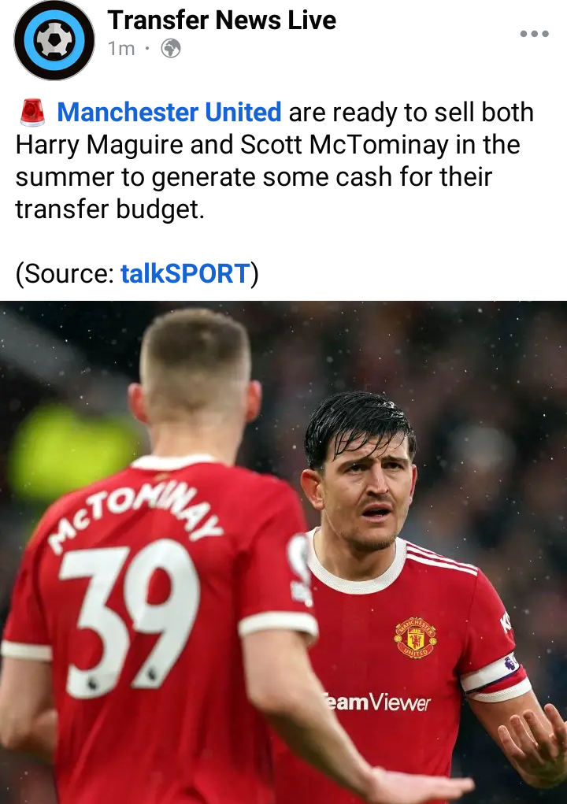Open the Transfer News Live page name

[x=221, y=20]
